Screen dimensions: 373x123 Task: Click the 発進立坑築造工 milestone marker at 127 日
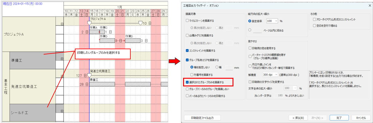pyautogui.click(x=89, y=75)
